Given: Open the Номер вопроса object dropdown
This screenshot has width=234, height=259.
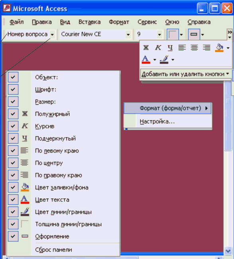Looking at the screenshot, I should (x=52, y=35).
